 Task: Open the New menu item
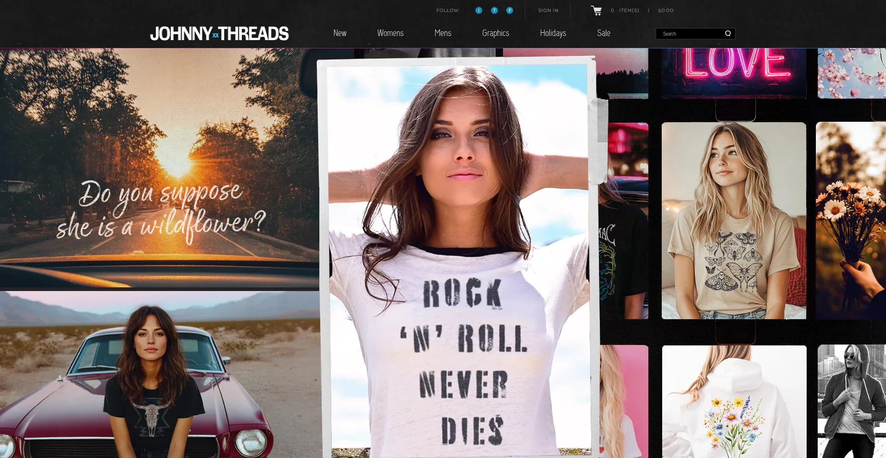pyautogui.click(x=340, y=33)
